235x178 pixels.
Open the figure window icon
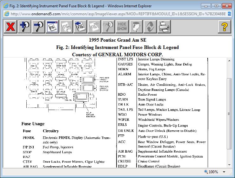52,27
